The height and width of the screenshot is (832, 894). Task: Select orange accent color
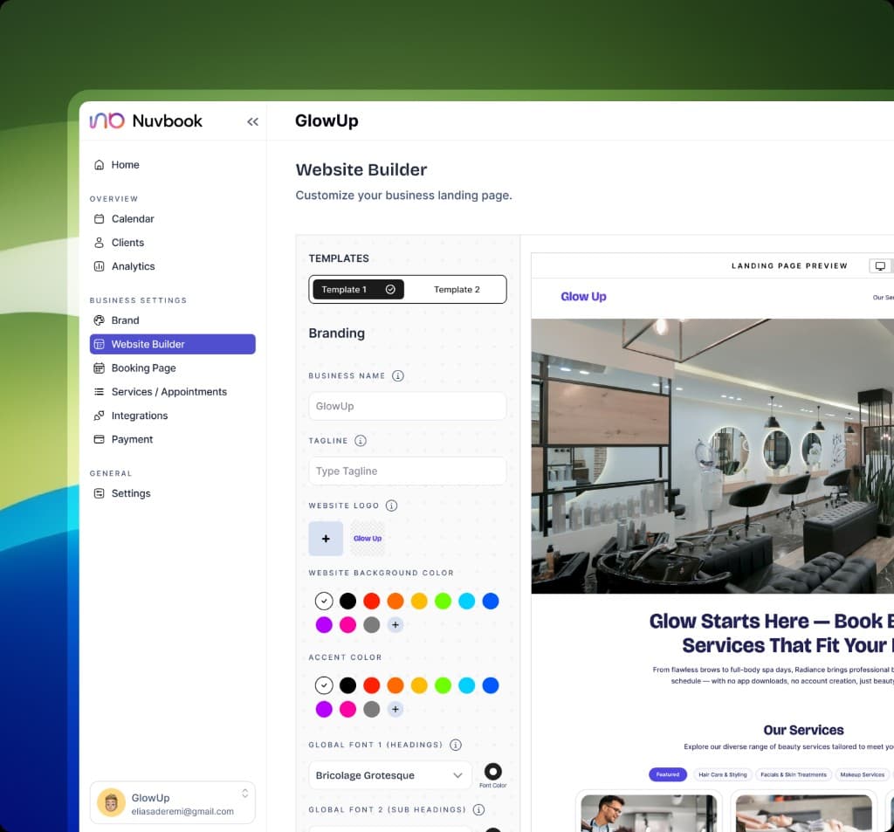click(395, 685)
